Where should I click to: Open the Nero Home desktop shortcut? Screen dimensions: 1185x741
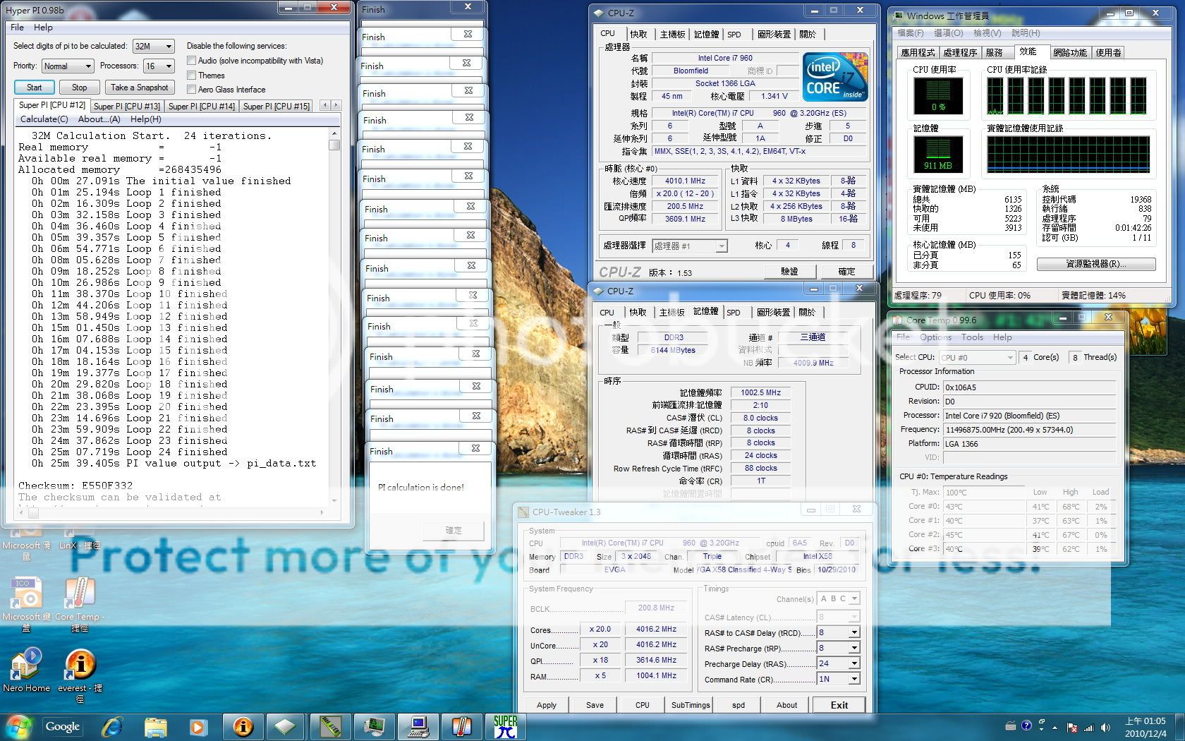coord(26,670)
